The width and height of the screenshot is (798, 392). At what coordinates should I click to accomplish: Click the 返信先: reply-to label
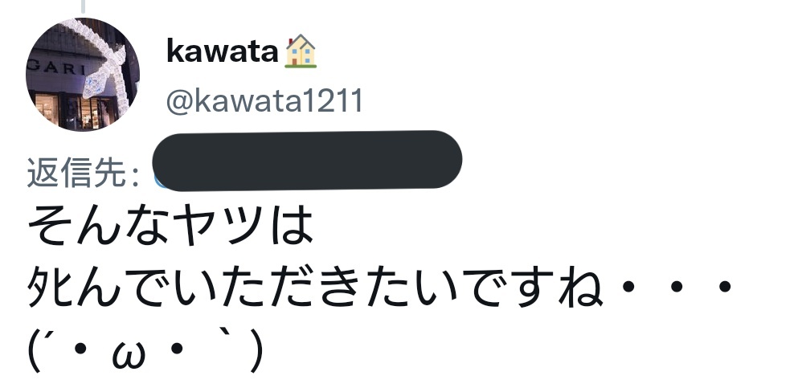pos(83,173)
